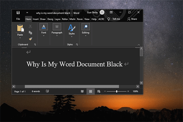The image size is (183, 122).
Task: Switch to Web Layout view
Action: coord(99,91)
